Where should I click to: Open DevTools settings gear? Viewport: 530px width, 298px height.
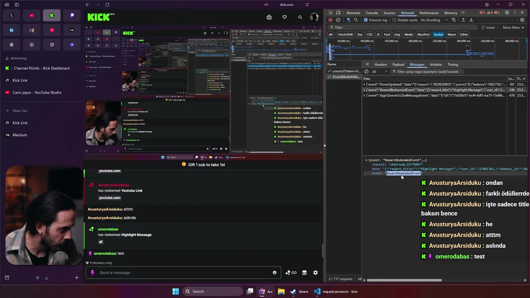coord(507,13)
